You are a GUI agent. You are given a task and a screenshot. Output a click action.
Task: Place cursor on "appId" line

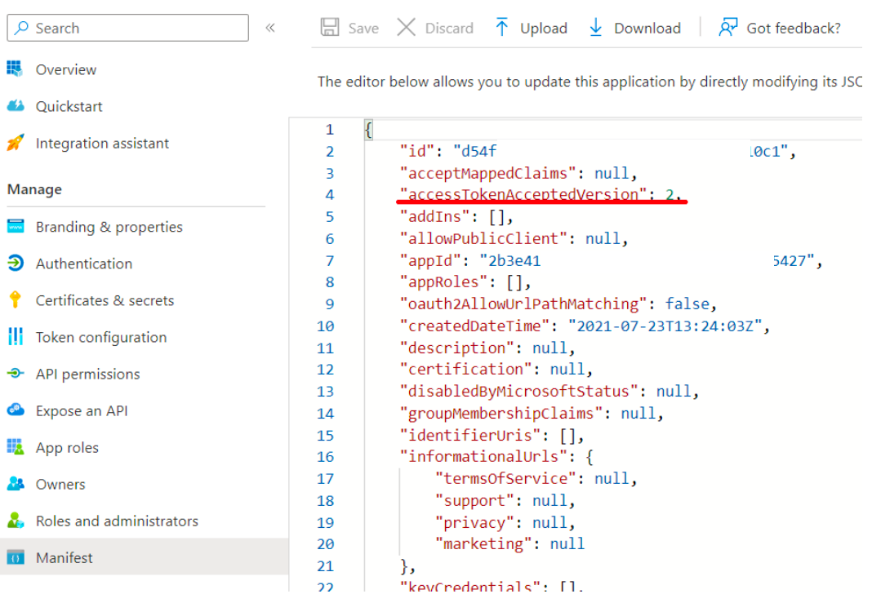[x=611, y=260]
